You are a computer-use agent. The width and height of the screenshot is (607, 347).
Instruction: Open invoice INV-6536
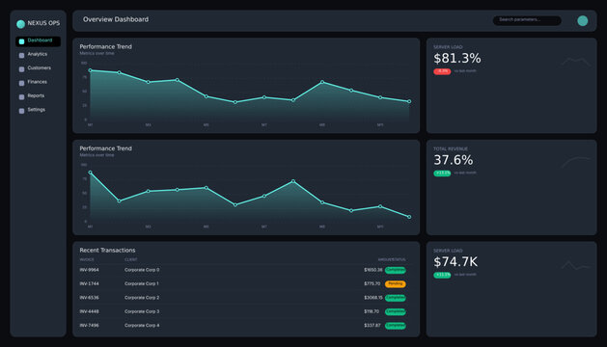pyautogui.click(x=89, y=298)
